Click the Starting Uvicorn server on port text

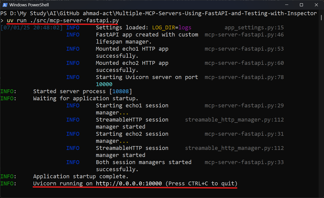[147, 77]
